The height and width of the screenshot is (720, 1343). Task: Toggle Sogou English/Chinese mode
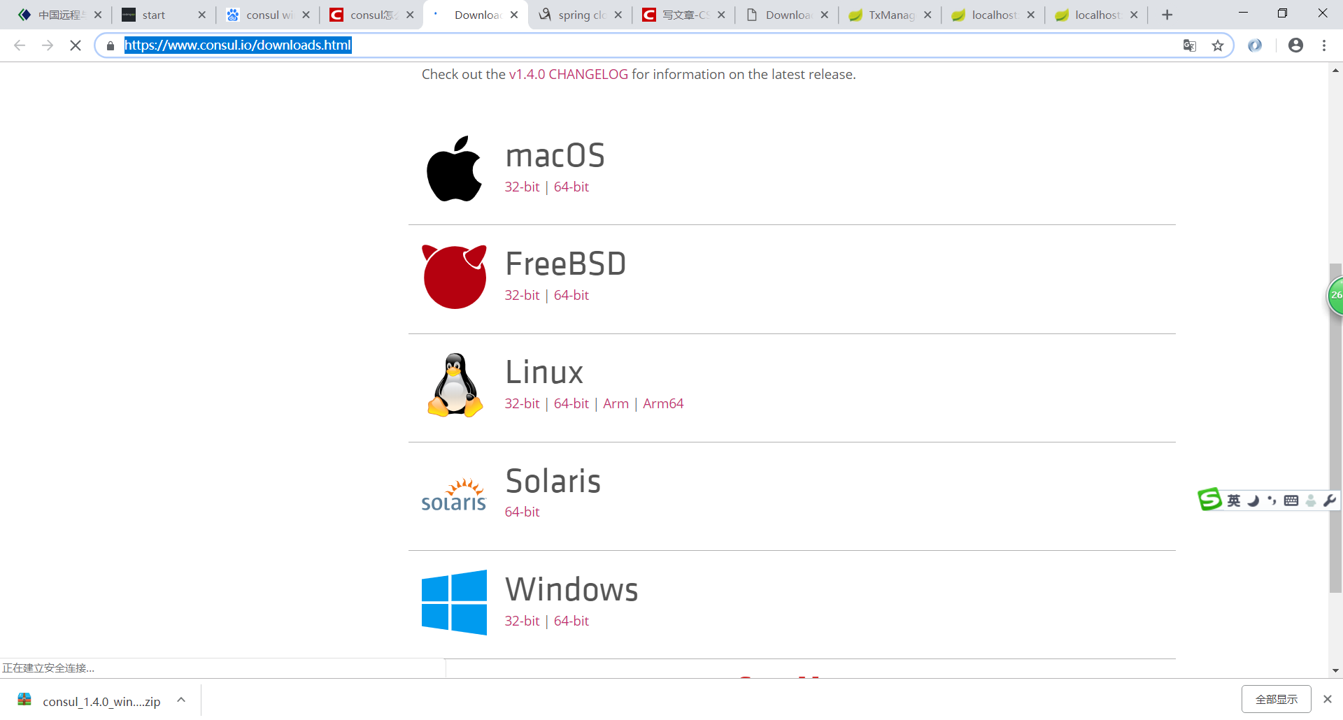(1234, 501)
